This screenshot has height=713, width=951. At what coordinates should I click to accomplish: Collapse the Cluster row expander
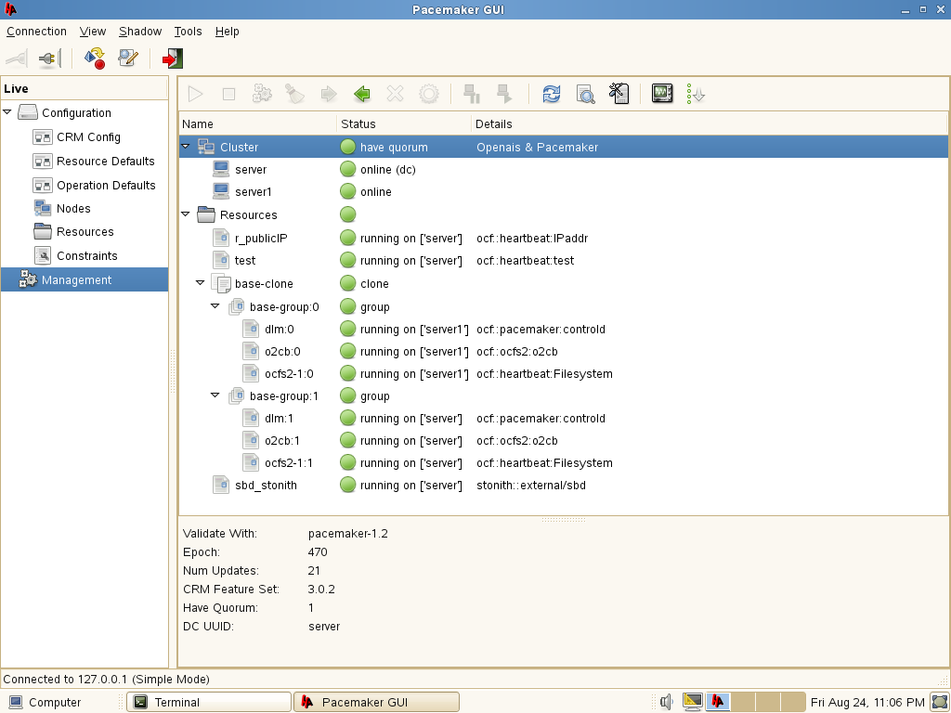[186, 147]
